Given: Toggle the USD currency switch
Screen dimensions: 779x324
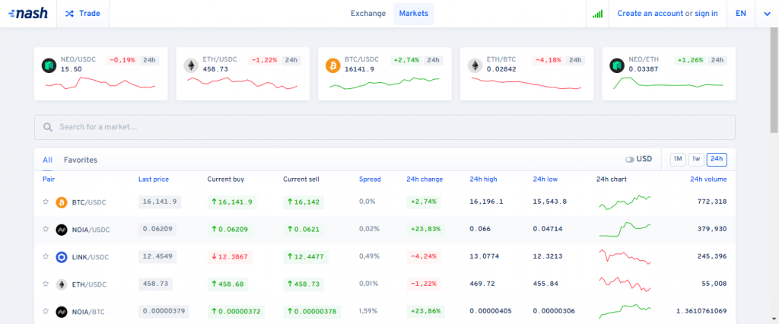Looking at the screenshot, I should (630, 160).
